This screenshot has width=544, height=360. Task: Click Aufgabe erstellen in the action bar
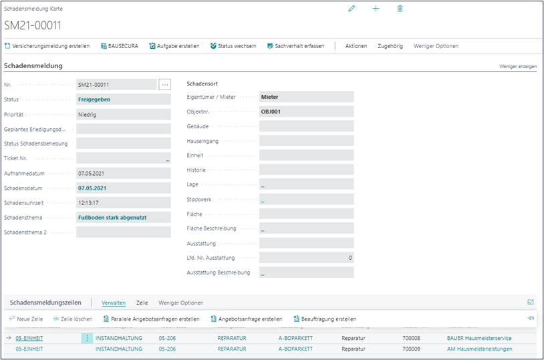(174, 46)
